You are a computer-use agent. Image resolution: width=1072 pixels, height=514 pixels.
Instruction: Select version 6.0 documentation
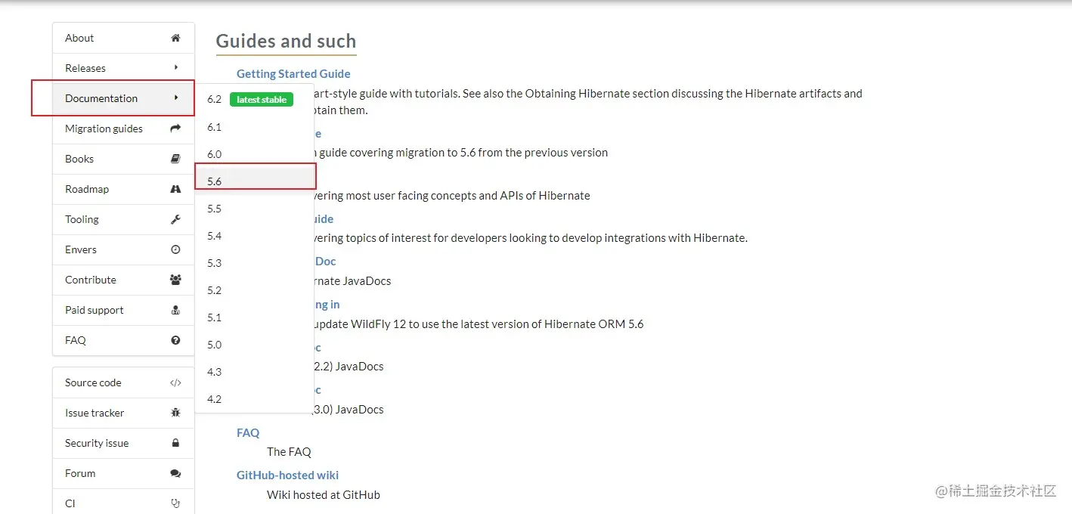(x=255, y=154)
